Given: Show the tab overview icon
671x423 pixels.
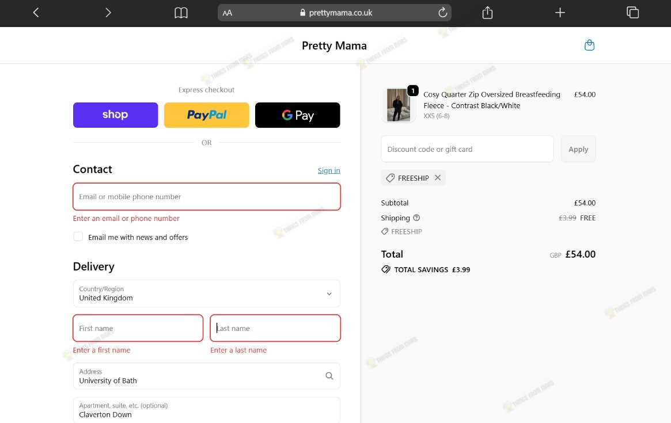Looking at the screenshot, I should (x=632, y=13).
